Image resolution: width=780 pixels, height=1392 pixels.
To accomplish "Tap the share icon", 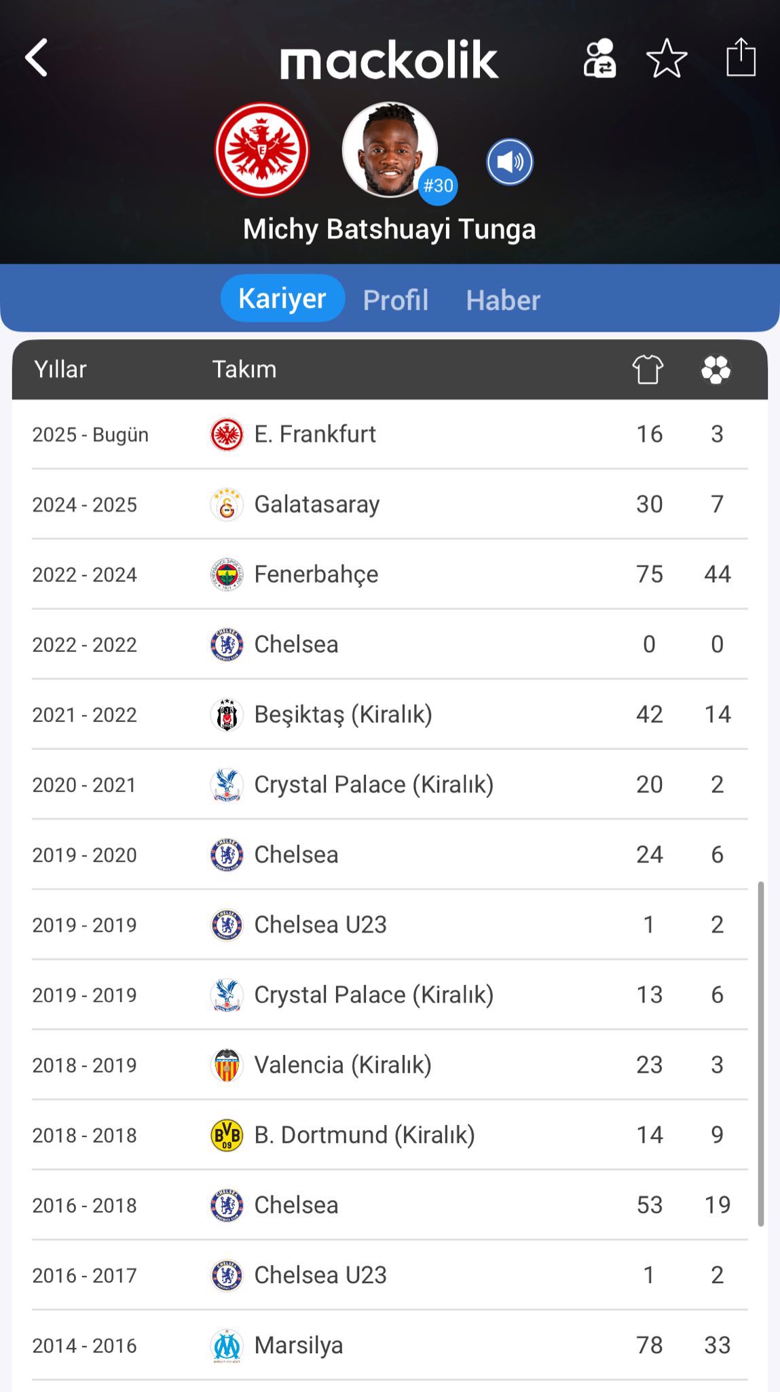I will pos(741,58).
